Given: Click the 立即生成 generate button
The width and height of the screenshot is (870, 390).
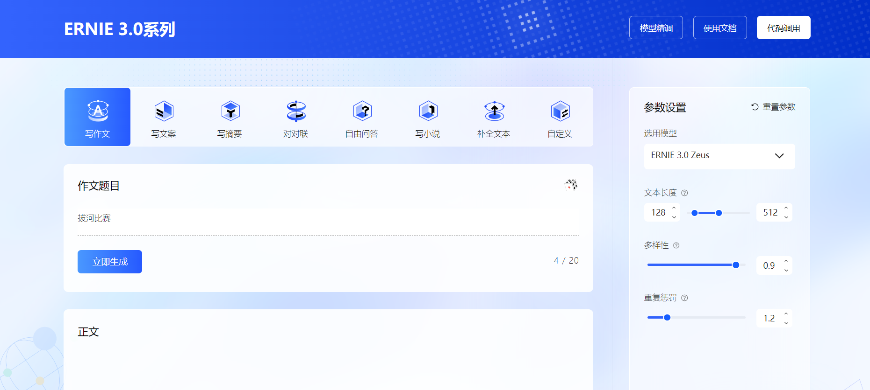Looking at the screenshot, I should [110, 262].
